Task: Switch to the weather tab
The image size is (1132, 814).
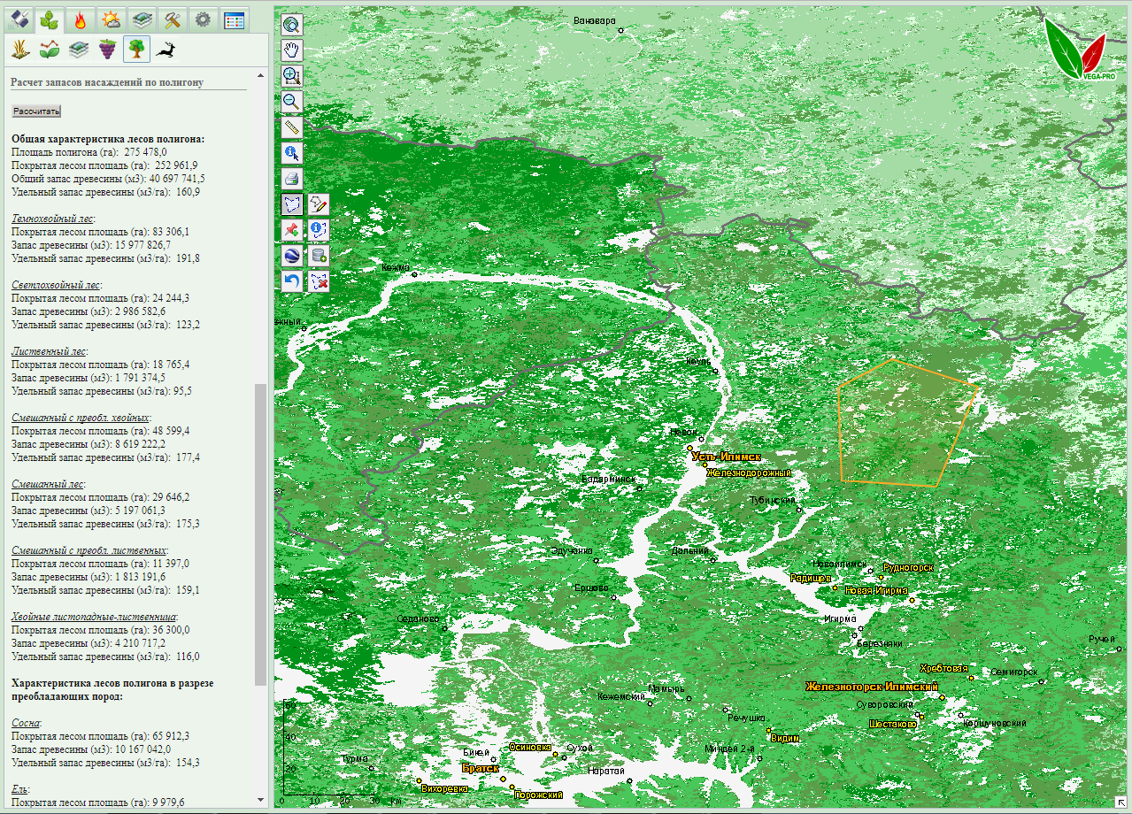Action: point(111,19)
